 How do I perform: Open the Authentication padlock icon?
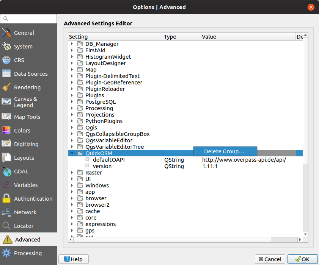point(6,198)
